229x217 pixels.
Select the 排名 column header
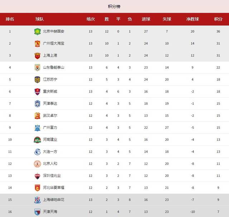click(x=10, y=19)
